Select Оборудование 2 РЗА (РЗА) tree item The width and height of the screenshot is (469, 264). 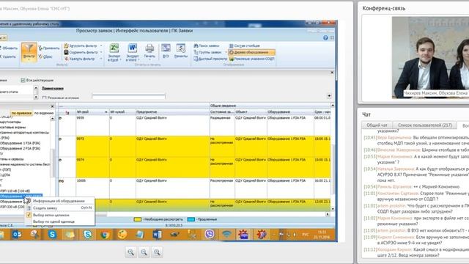coord(20,148)
